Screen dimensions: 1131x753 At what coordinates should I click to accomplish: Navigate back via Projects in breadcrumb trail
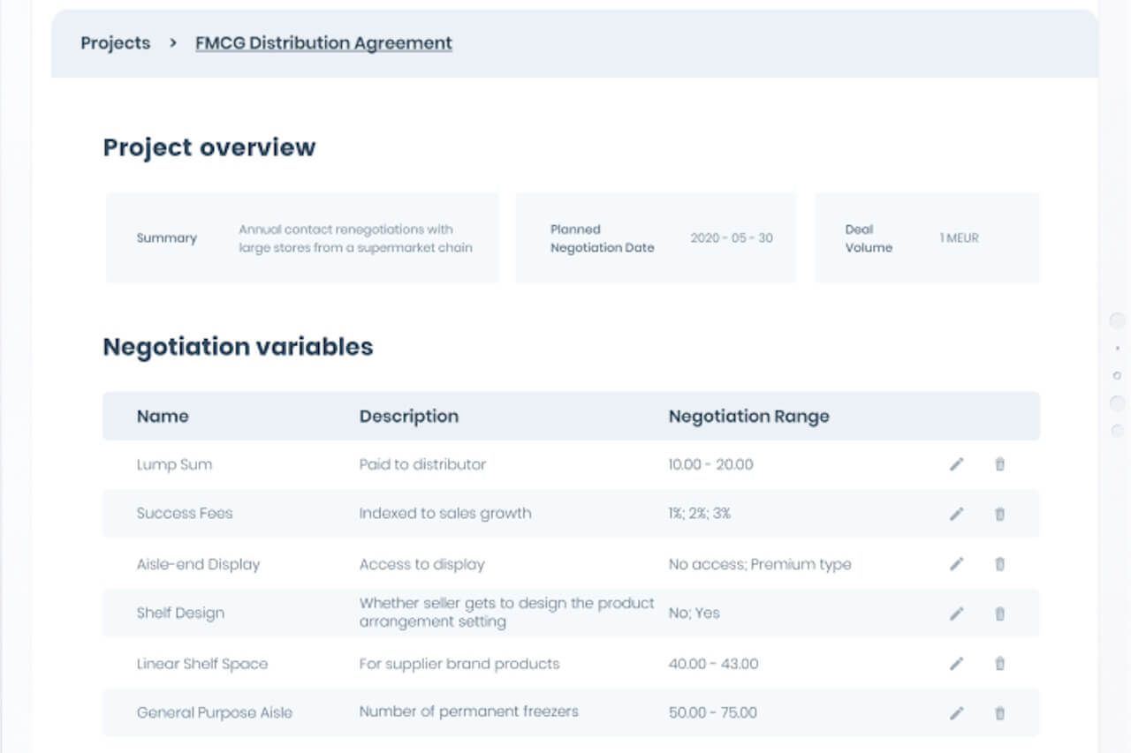click(115, 42)
